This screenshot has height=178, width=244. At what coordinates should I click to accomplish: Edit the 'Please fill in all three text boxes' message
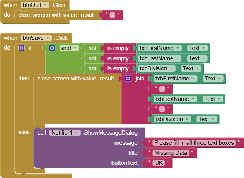(x=194, y=143)
